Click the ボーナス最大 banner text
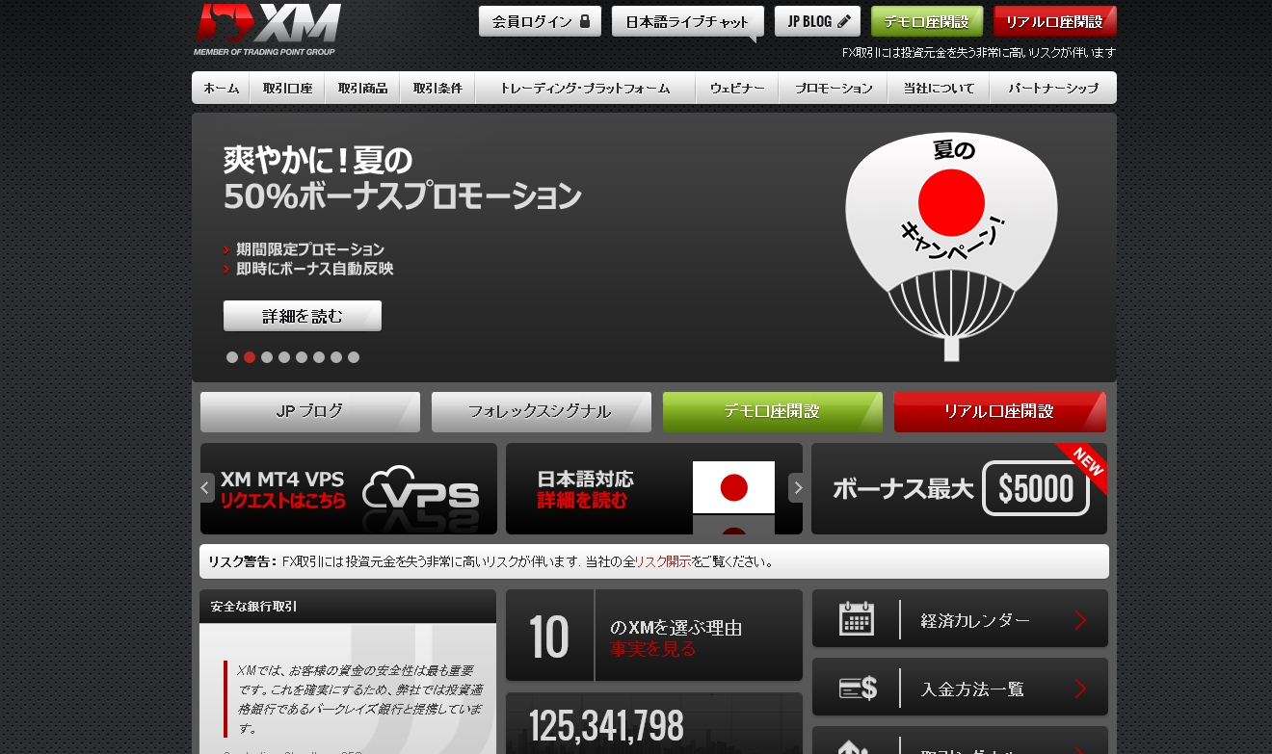Image resolution: width=1272 pixels, height=754 pixels. pos(903,489)
